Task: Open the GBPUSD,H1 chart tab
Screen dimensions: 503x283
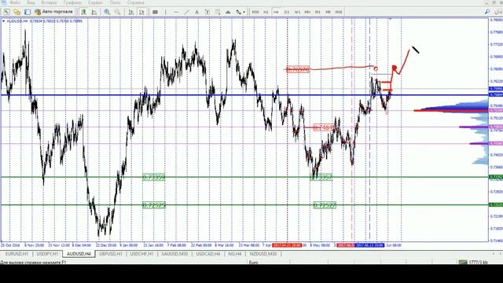Action: pyautogui.click(x=111, y=254)
